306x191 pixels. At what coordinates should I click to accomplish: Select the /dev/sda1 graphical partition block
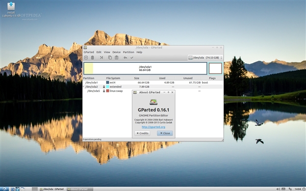tap(145, 68)
